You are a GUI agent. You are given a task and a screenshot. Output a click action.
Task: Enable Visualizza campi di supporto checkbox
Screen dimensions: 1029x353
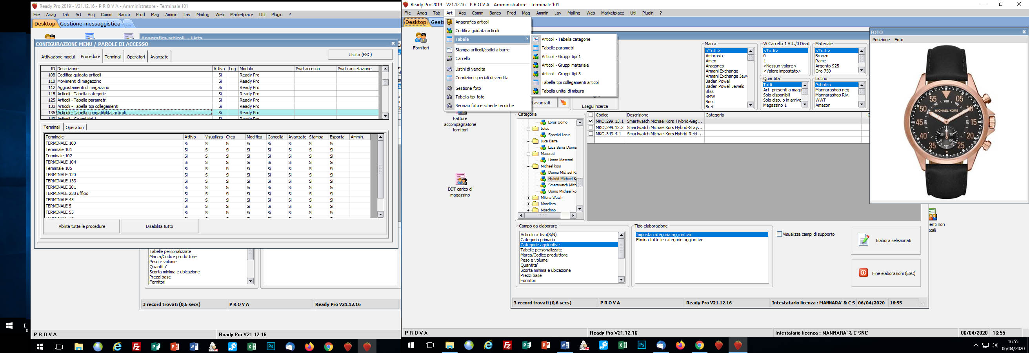779,234
